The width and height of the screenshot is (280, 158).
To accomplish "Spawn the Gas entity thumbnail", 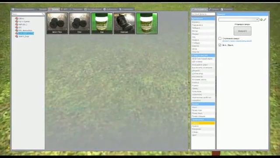I will tap(102, 23).
